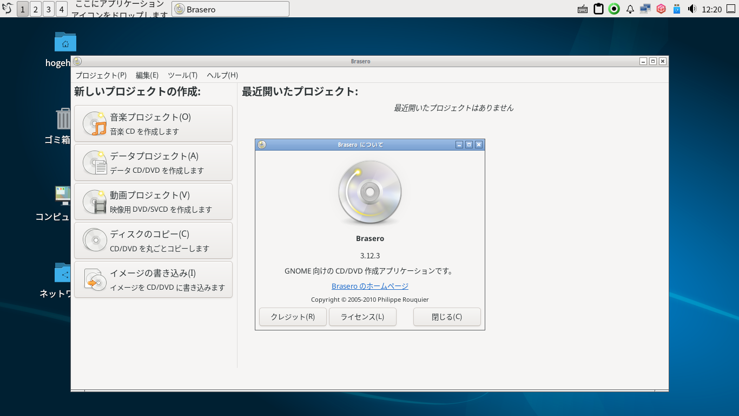
Task: Select the ゴミ箱 trash desktop icon
Action: [63, 119]
